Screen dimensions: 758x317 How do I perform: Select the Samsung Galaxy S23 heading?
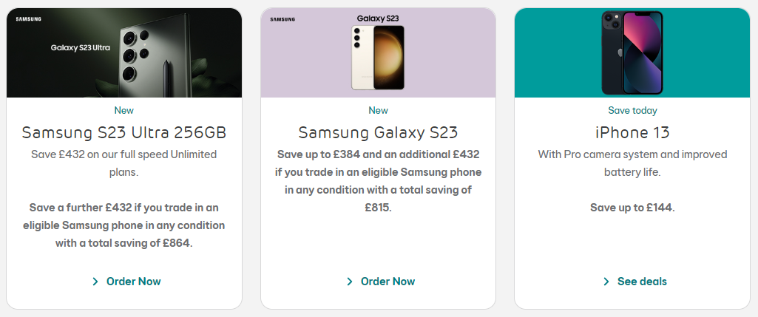[378, 132]
